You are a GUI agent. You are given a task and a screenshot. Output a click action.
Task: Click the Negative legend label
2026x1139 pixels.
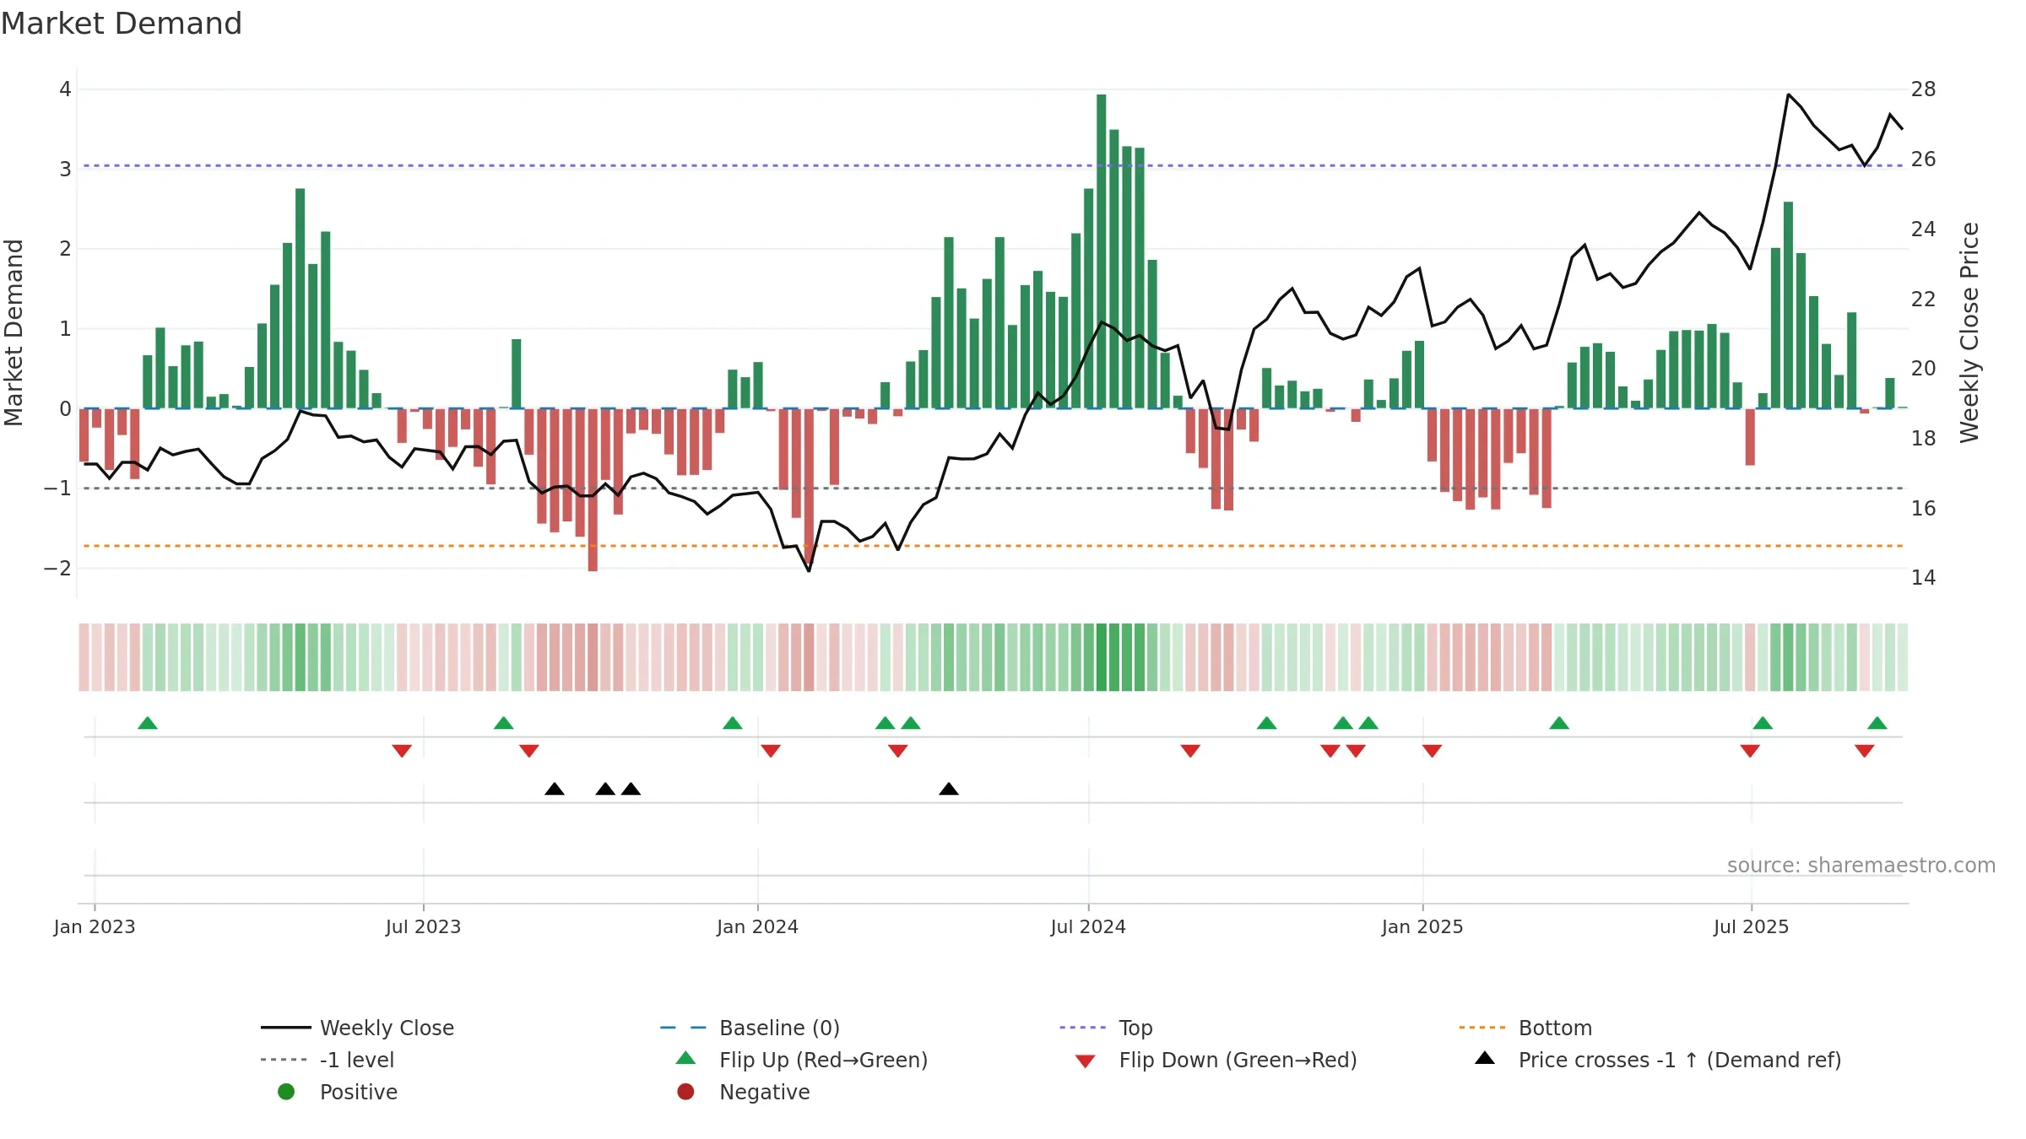click(x=764, y=1092)
